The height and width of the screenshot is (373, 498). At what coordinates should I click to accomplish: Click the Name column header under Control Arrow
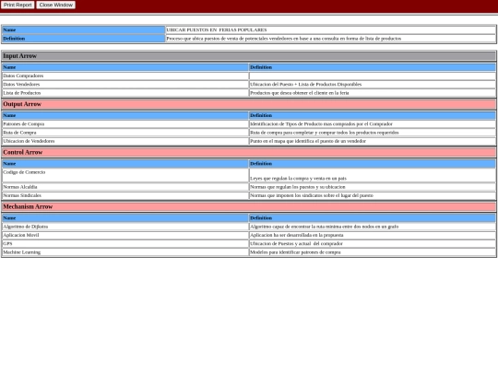click(125, 164)
